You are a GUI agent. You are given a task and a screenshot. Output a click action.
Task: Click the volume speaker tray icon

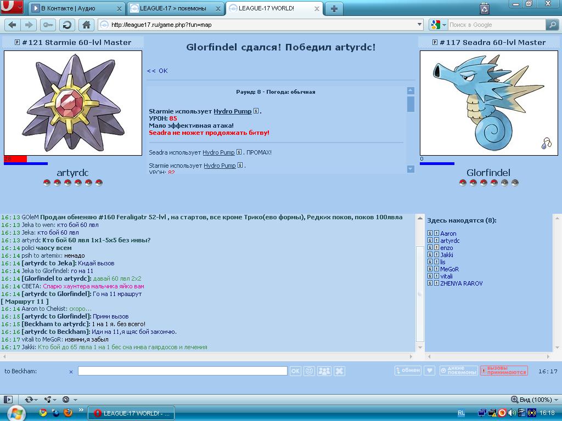tap(512, 413)
